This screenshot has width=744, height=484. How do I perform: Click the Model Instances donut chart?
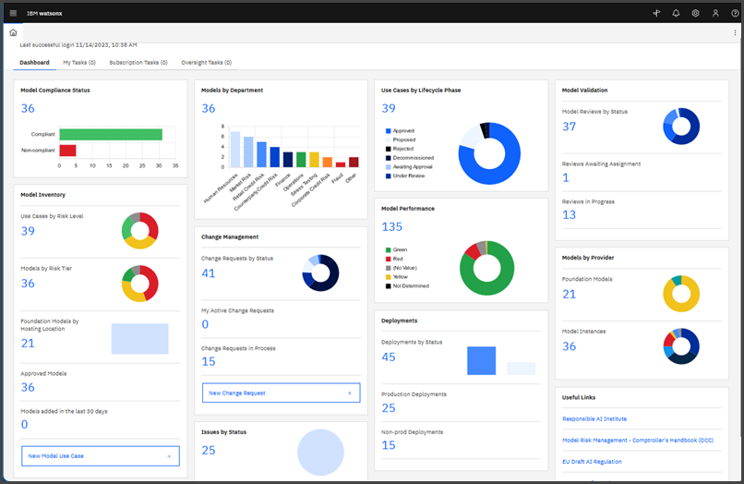(x=681, y=346)
